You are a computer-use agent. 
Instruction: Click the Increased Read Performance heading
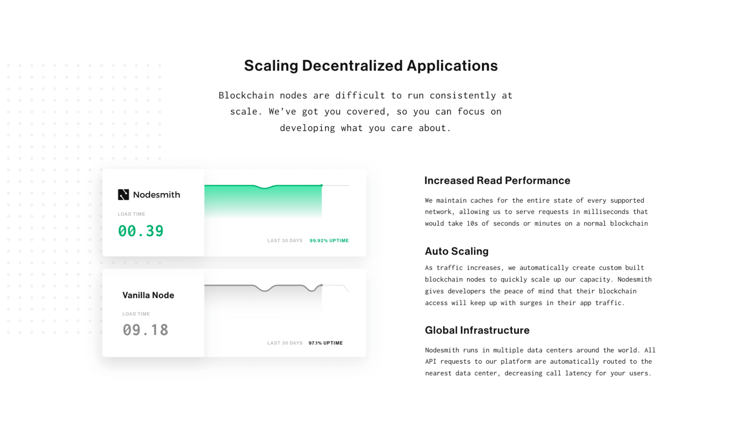(x=497, y=180)
